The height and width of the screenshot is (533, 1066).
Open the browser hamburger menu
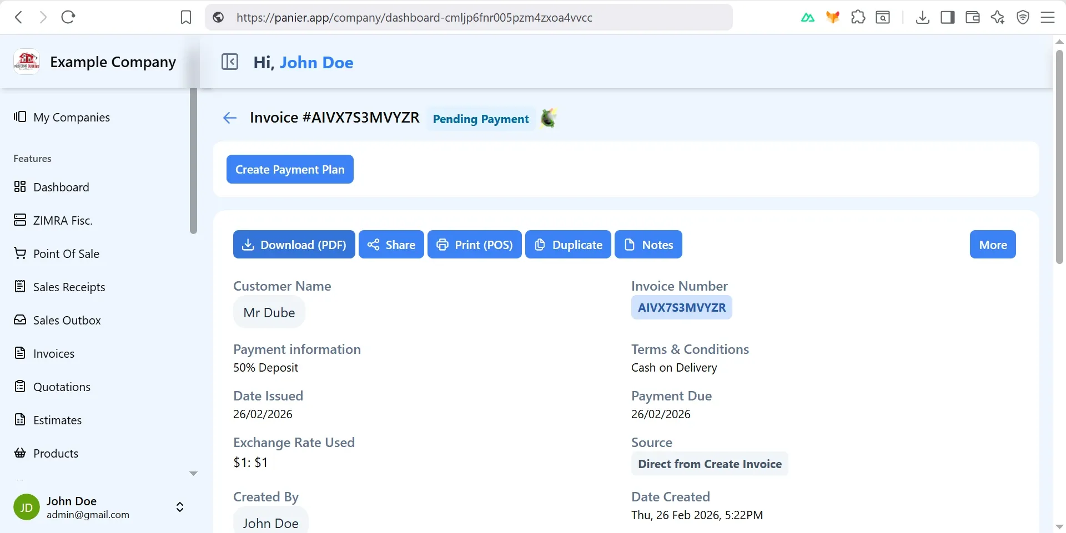pyautogui.click(x=1048, y=18)
